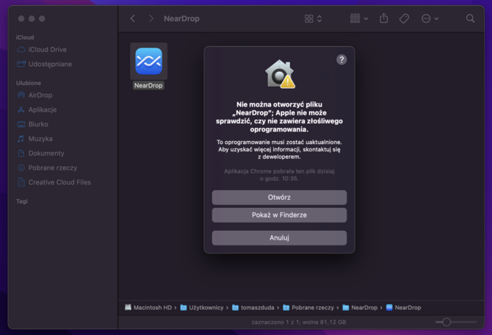The height and width of the screenshot is (335, 492).
Task: Click the yellow minimize window button
Action: 32,18
